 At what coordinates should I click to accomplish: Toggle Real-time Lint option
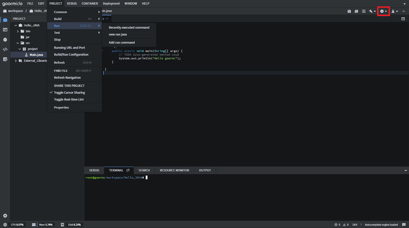click(69, 99)
